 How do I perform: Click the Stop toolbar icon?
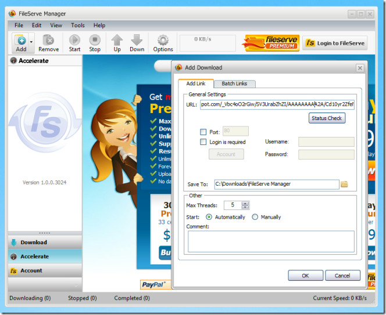coord(95,43)
